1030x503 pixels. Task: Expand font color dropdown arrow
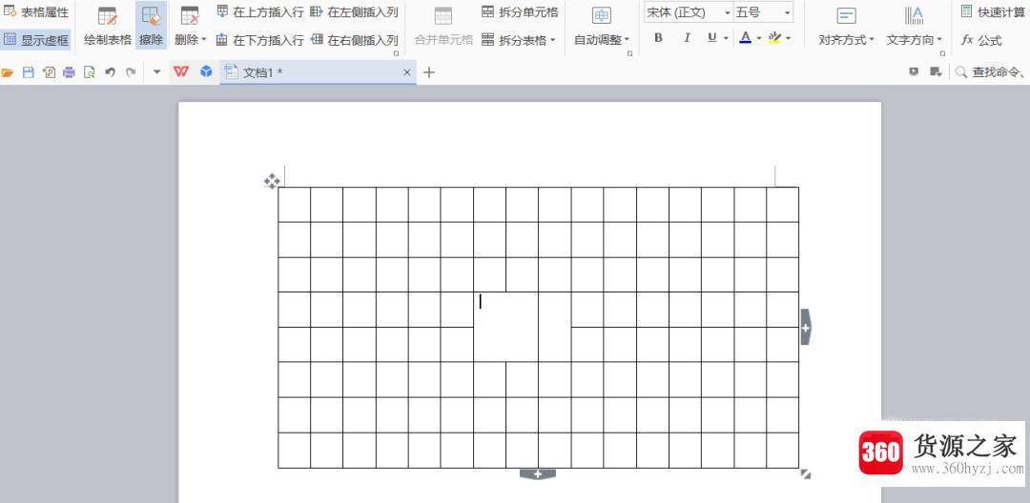(759, 39)
